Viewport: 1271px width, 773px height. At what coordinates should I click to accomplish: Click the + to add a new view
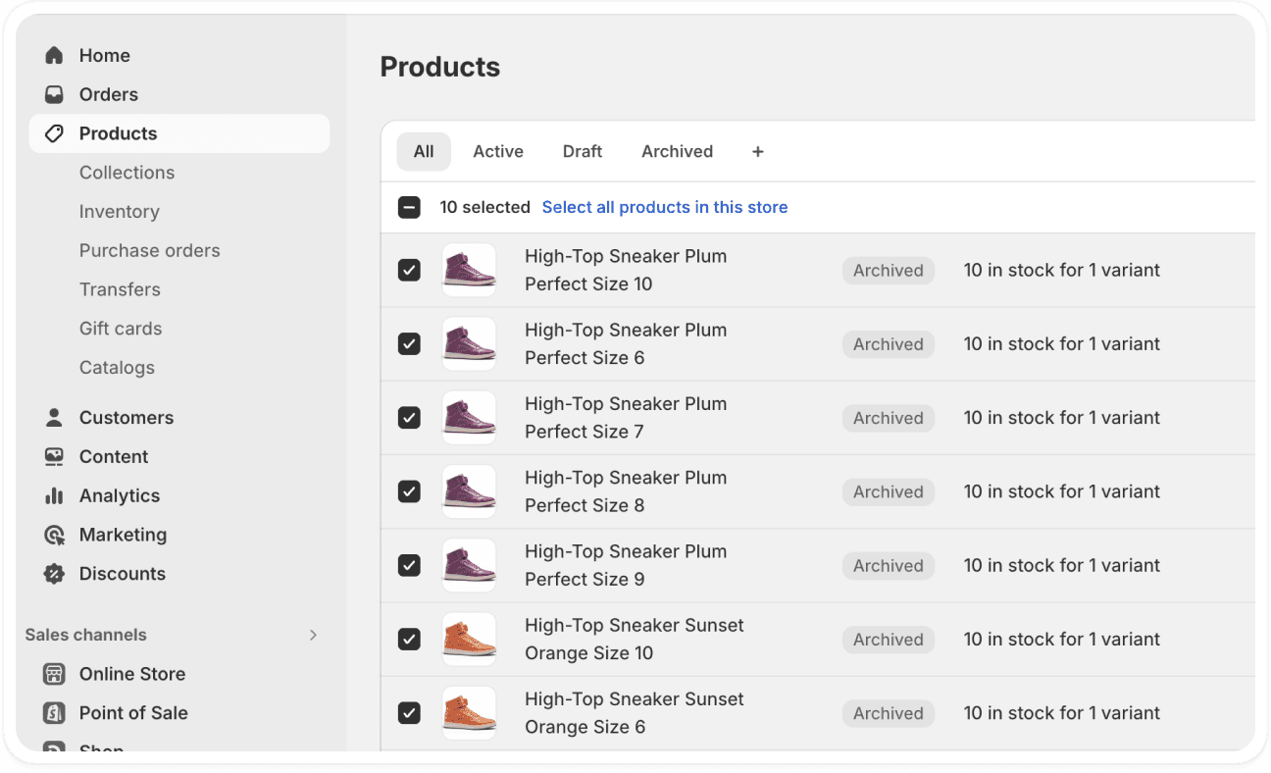click(757, 151)
